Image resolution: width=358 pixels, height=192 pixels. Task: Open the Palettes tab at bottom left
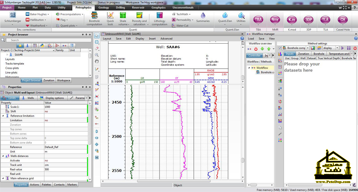click(47, 185)
